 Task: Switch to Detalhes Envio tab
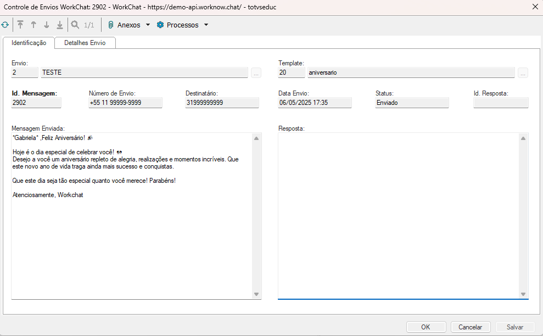pyautogui.click(x=85, y=43)
